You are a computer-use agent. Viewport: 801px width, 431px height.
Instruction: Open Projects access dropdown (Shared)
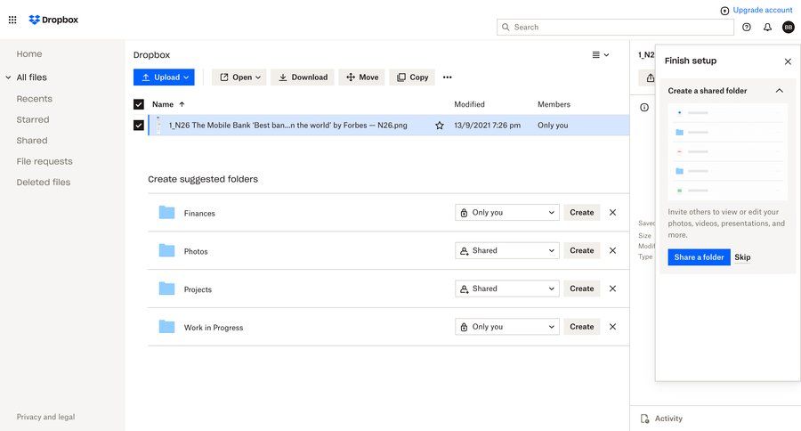click(x=506, y=289)
